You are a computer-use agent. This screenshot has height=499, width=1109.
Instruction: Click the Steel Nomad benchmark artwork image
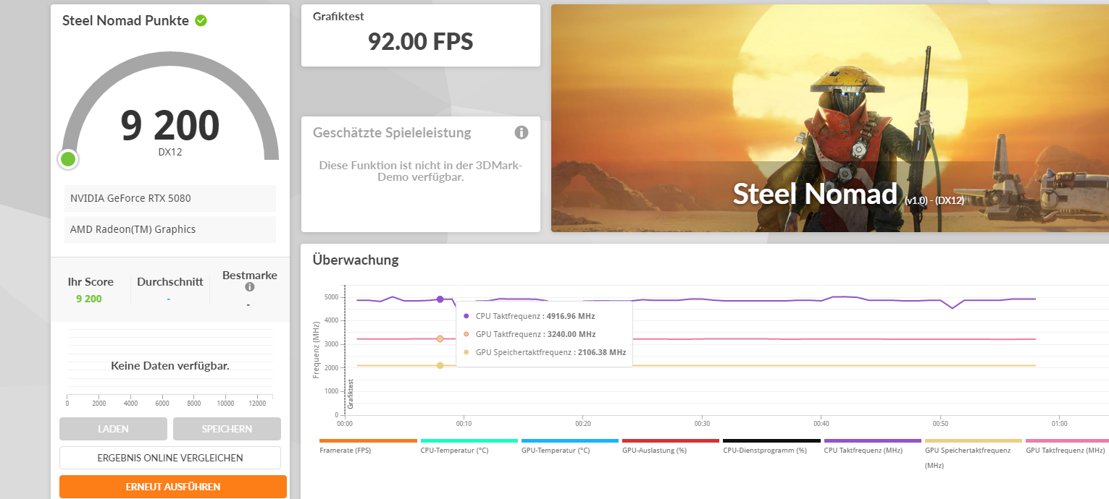point(830,118)
